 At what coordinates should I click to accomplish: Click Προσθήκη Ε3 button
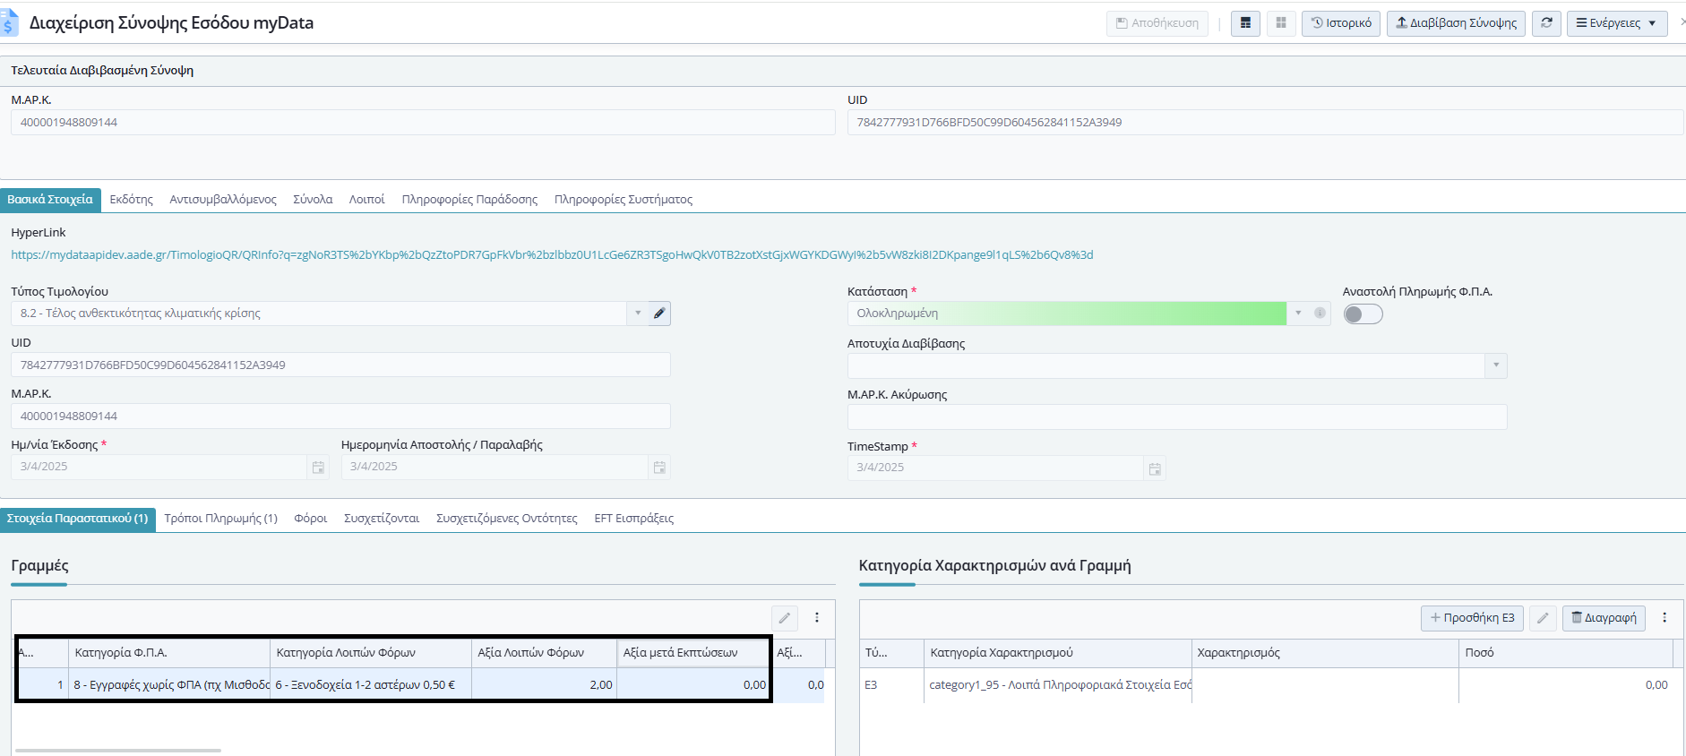[1473, 618]
